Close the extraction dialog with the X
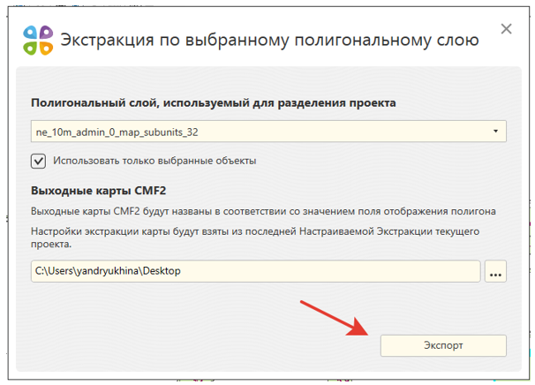Screen dimensions: 535x385 pos(507,29)
